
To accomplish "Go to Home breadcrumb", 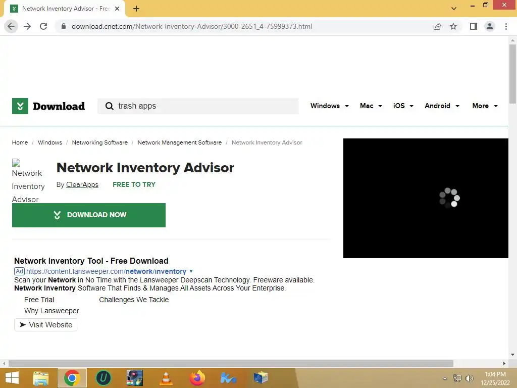I will (x=20, y=142).
